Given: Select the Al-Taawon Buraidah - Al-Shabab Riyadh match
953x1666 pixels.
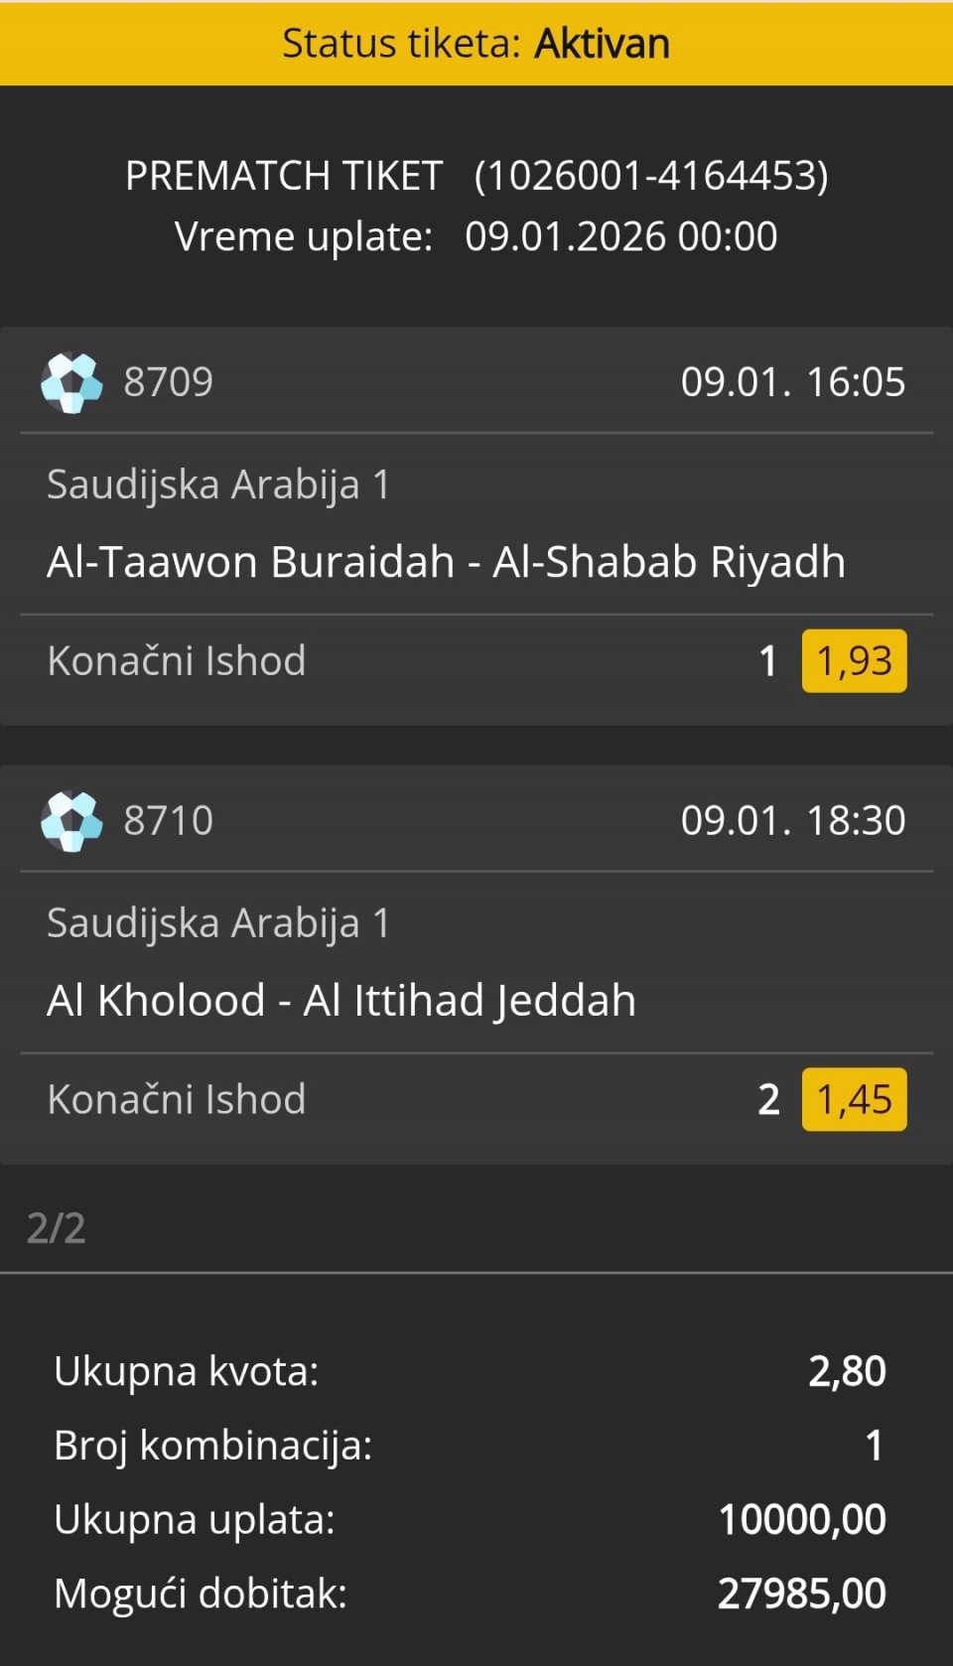Looking at the screenshot, I should click(x=446, y=562).
